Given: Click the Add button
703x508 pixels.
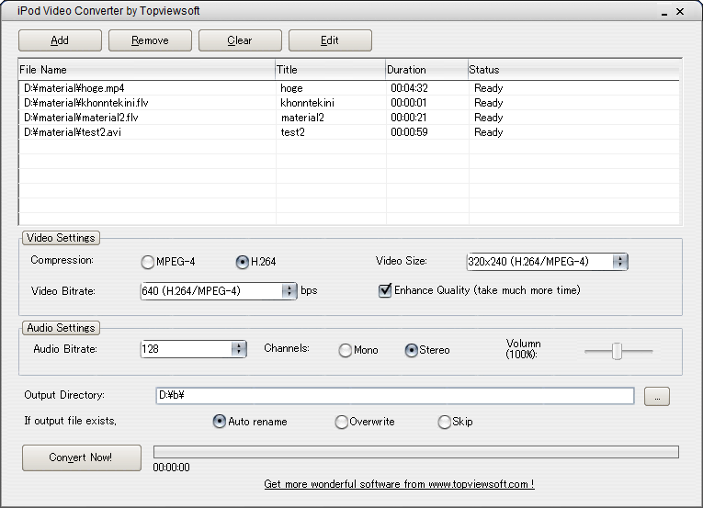Looking at the screenshot, I should click(x=60, y=40).
